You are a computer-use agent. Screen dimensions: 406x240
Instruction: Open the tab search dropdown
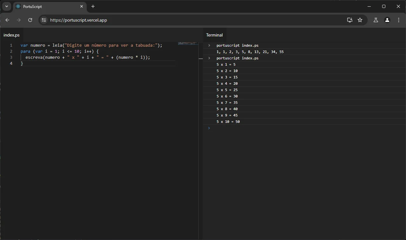pos(6,6)
